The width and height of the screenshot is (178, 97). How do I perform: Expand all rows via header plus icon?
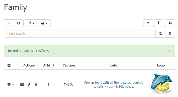pos(9,65)
